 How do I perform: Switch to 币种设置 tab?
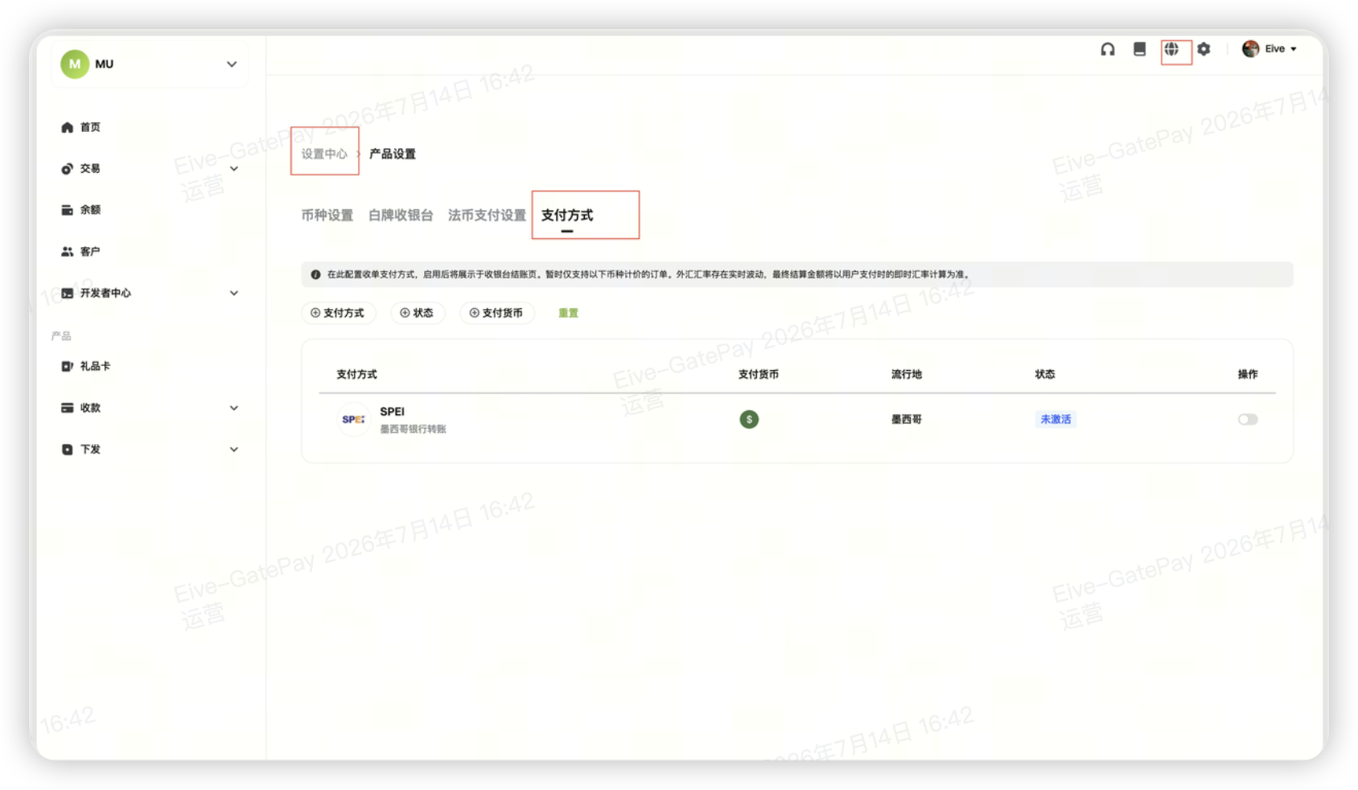(327, 216)
